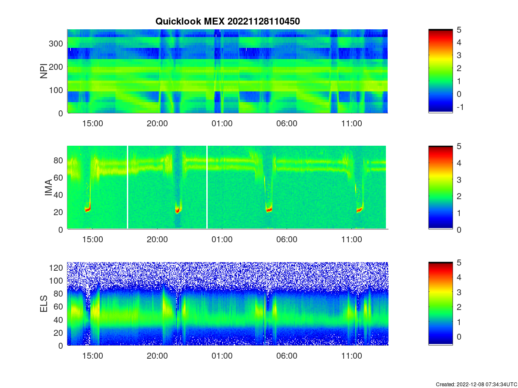Select the NPI spectrogram panel
This screenshot has height=388, width=518.
tap(227, 71)
